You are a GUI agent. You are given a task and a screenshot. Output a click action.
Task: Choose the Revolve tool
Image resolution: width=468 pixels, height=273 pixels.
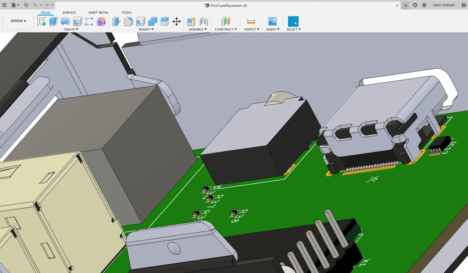pos(65,21)
